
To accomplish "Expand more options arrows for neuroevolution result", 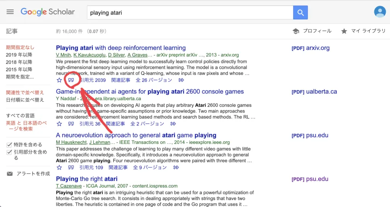I will pos(176,167).
